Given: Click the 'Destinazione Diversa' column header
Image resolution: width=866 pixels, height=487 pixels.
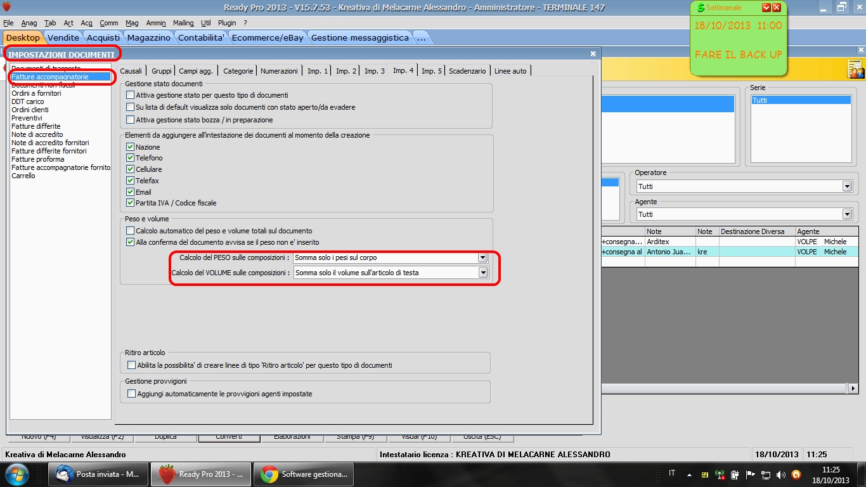Looking at the screenshot, I should point(757,231).
